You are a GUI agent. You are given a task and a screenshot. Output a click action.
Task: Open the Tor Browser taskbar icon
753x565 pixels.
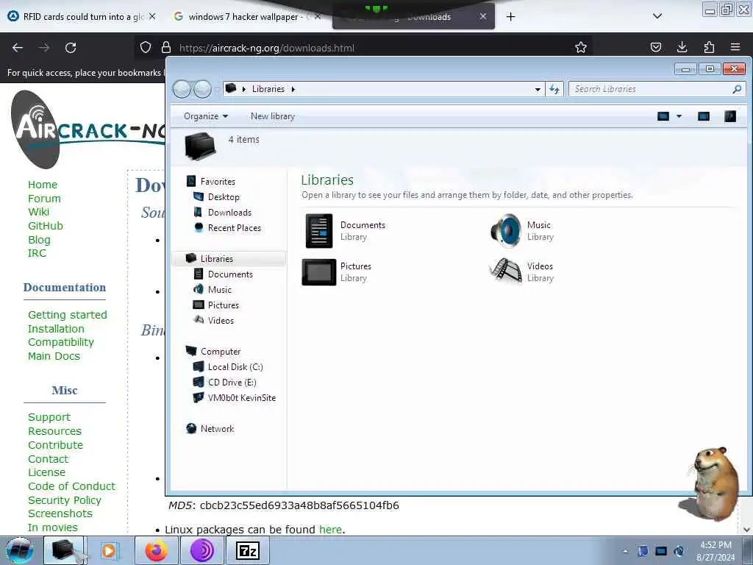point(202,550)
